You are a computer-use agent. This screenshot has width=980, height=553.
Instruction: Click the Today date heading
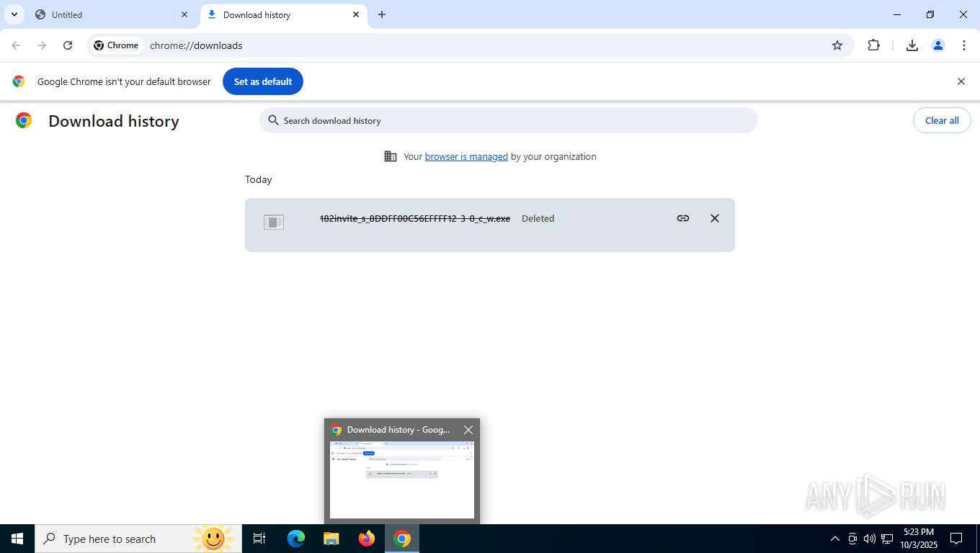259,179
